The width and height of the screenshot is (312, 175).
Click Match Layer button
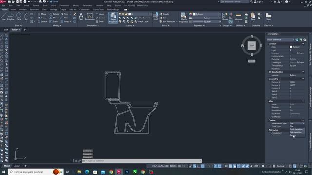click(141, 22)
